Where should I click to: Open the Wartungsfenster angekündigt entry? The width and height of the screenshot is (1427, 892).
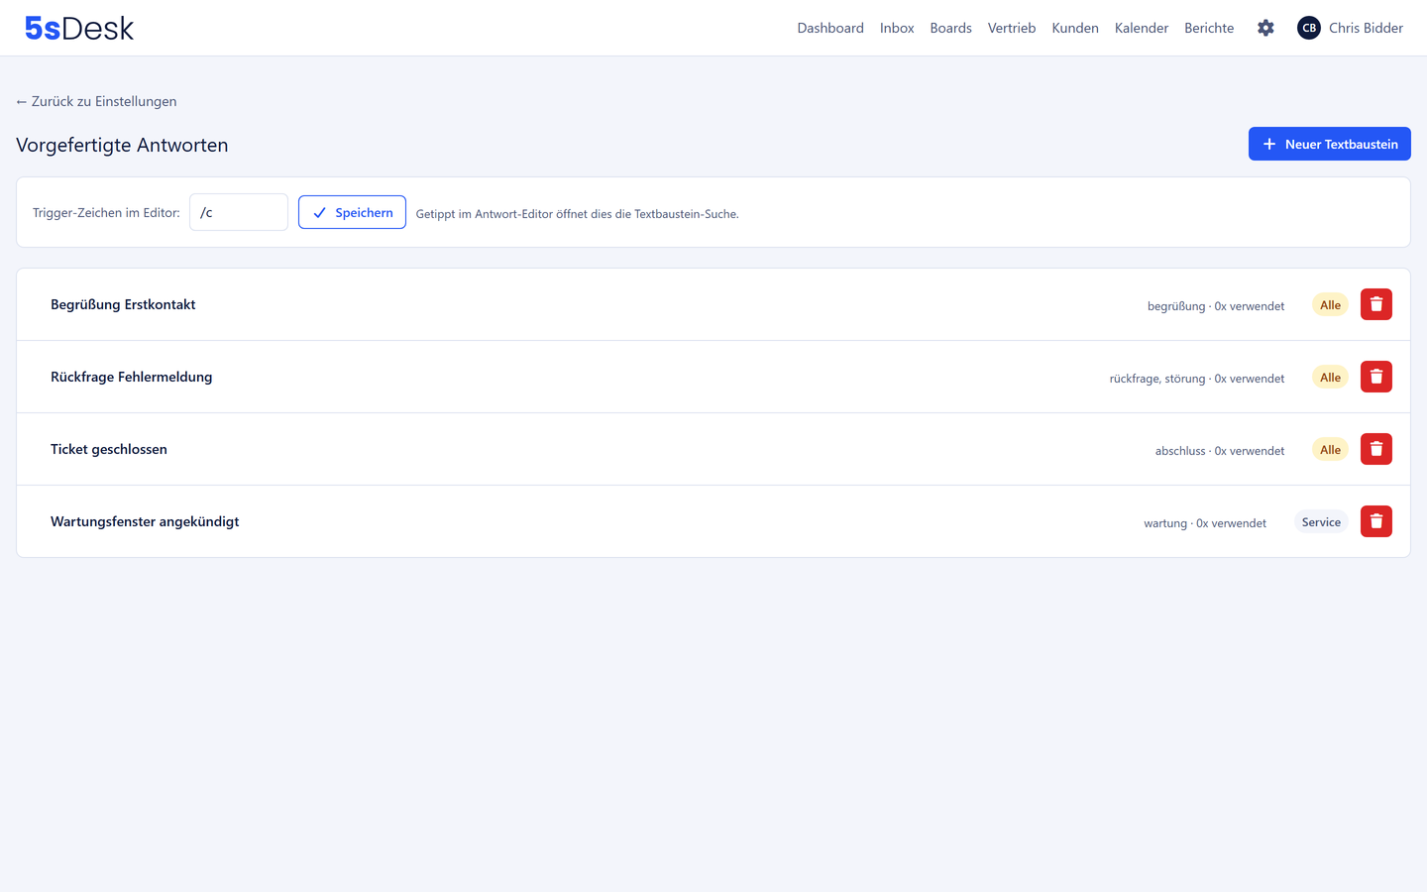pyautogui.click(x=145, y=521)
